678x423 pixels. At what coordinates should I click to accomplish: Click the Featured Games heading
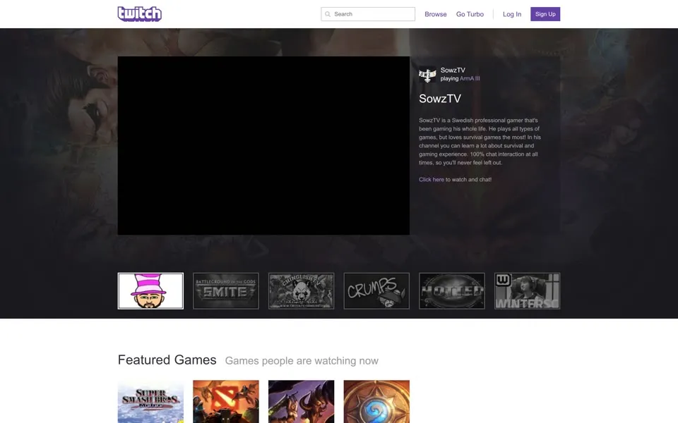[167, 360]
